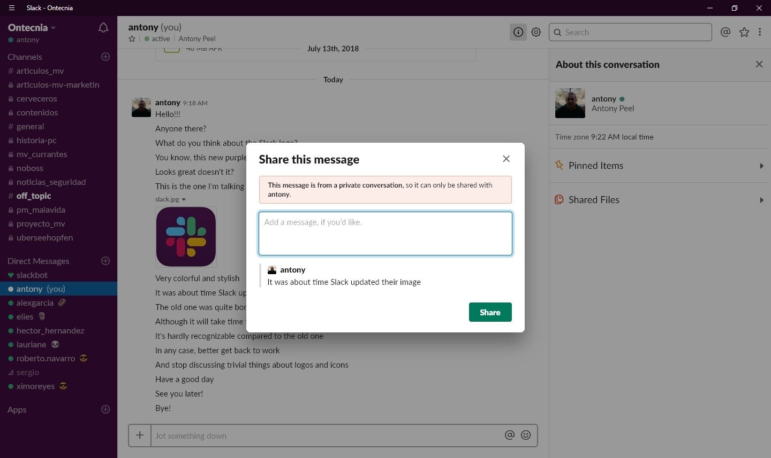Open the articulos-mv-marketin channel
Image resolution: width=771 pixels, height=458 pixels.
tap(58, 84)
